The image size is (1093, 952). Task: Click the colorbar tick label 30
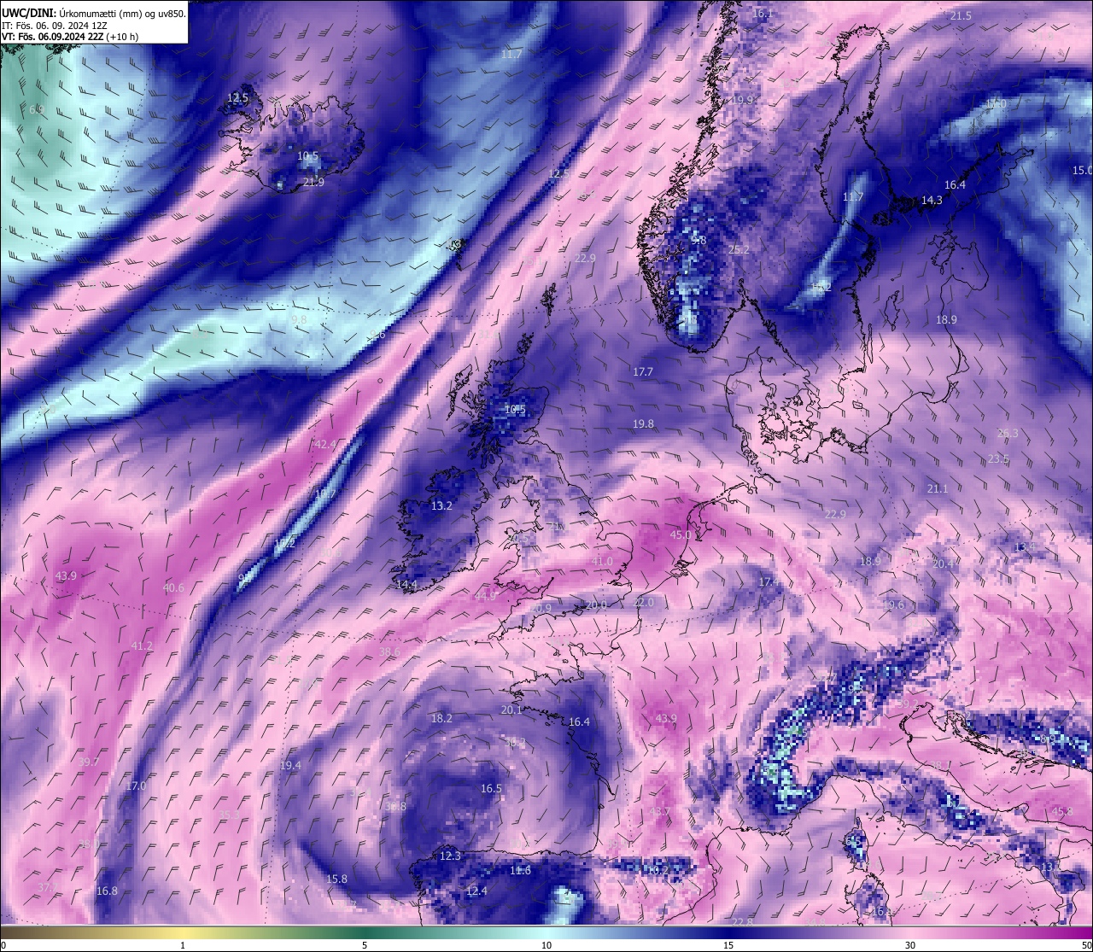tap(910, 945)
